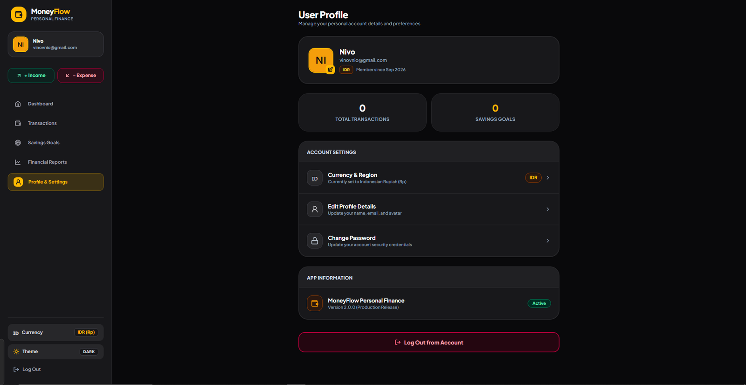Click the Transactions wallet icon in sidebar

[x=18, y=123]
